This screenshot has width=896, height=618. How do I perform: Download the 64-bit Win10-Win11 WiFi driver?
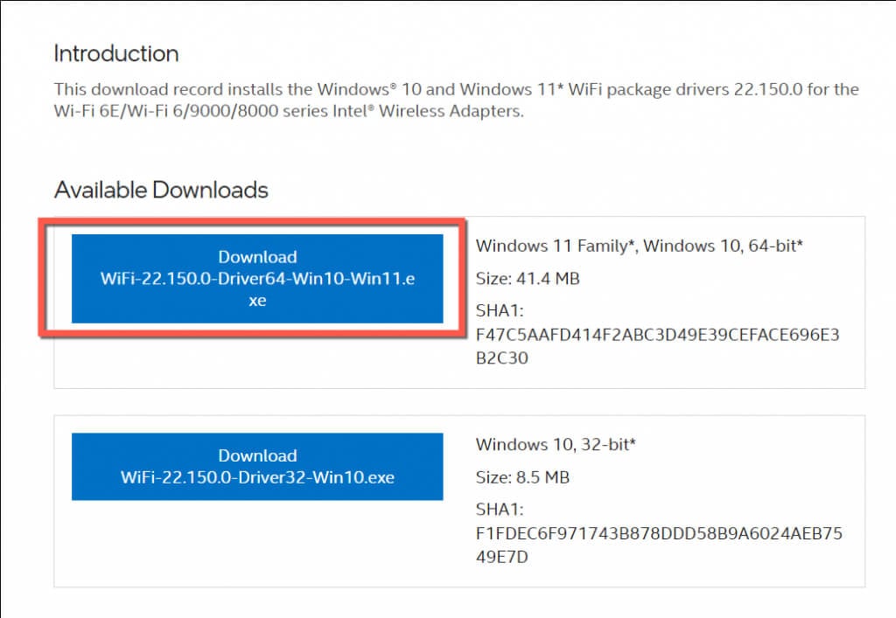pos(257,278)
